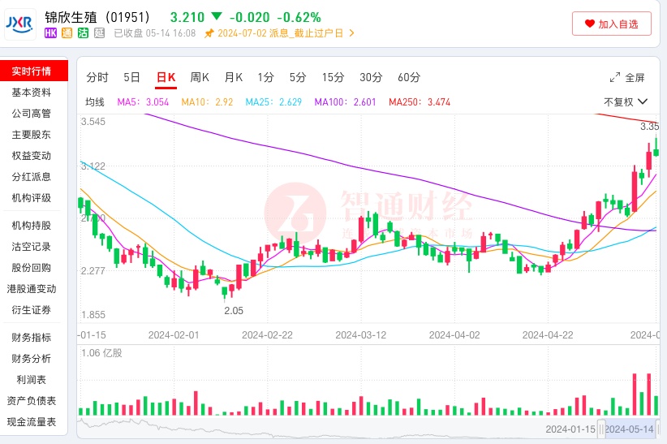The image size is (667, 444).
Task: Expand the dividend notice chevron arrow
Action: point(351,33)
